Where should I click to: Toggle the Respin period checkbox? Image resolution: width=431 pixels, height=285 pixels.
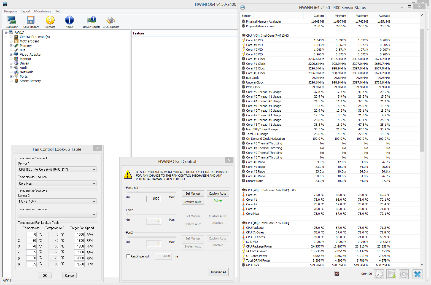128,256
